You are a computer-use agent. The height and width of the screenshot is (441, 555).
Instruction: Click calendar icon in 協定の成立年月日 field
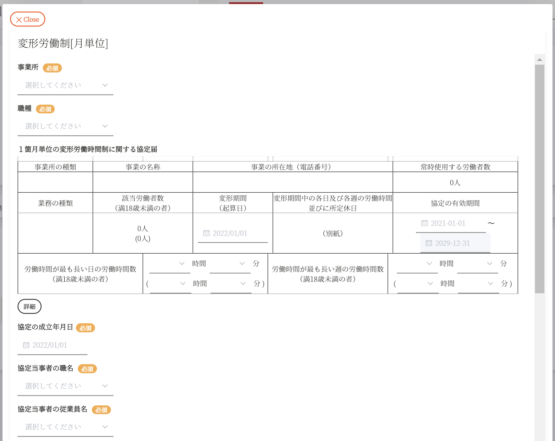pos(26,345)
